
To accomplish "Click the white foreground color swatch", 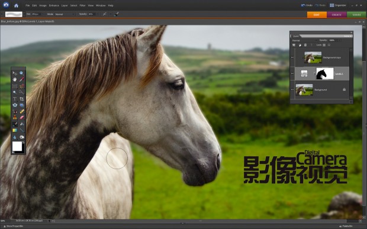I will (17, 146).
